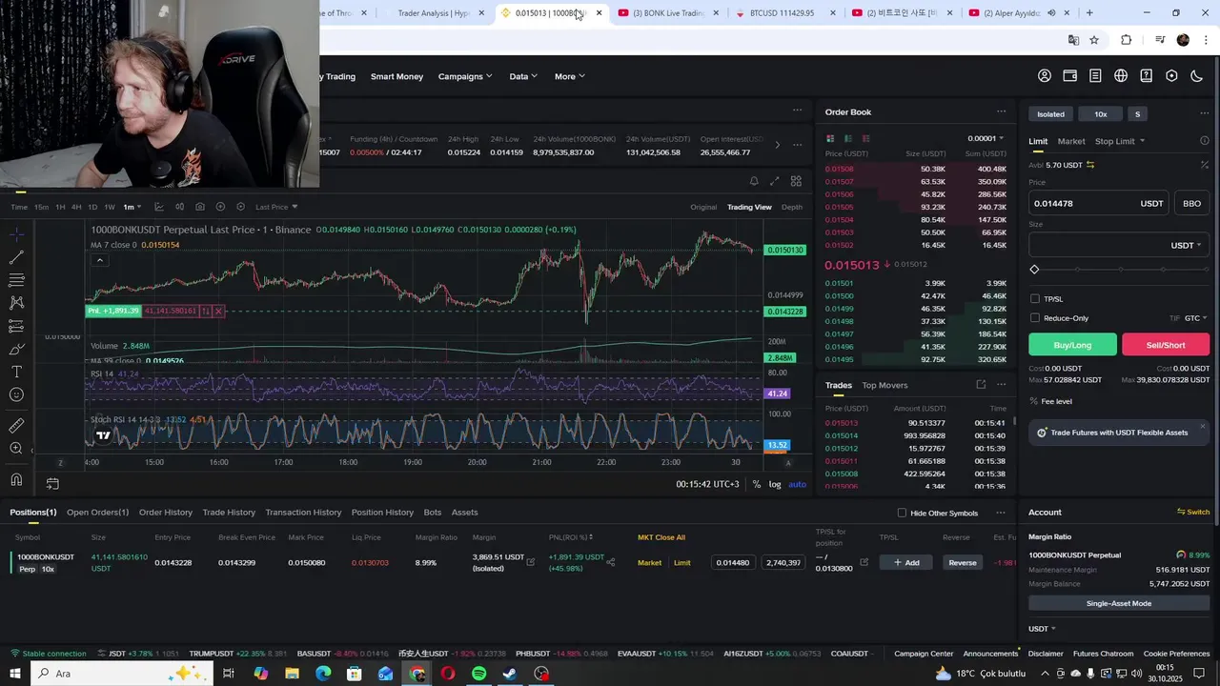Select the crosshair cursor tool
This screenshot has width=1220, height=686.
(16, 234)
